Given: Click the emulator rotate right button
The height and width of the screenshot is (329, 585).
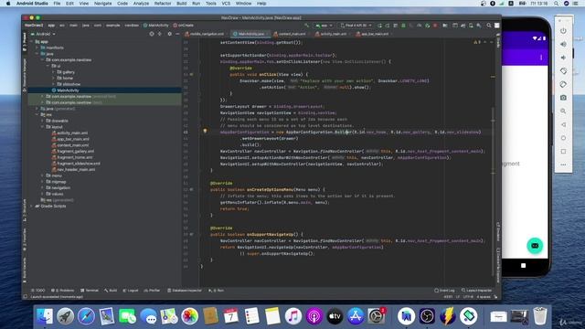Looking at the screenshot, I should [x=563, y=84].
